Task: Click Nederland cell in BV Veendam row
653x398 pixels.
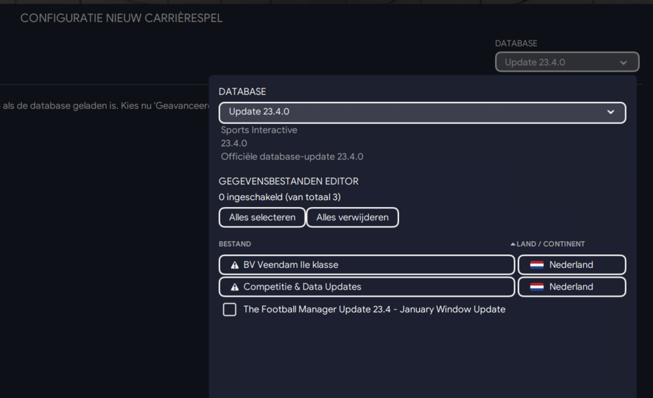Action: (572, 265)
